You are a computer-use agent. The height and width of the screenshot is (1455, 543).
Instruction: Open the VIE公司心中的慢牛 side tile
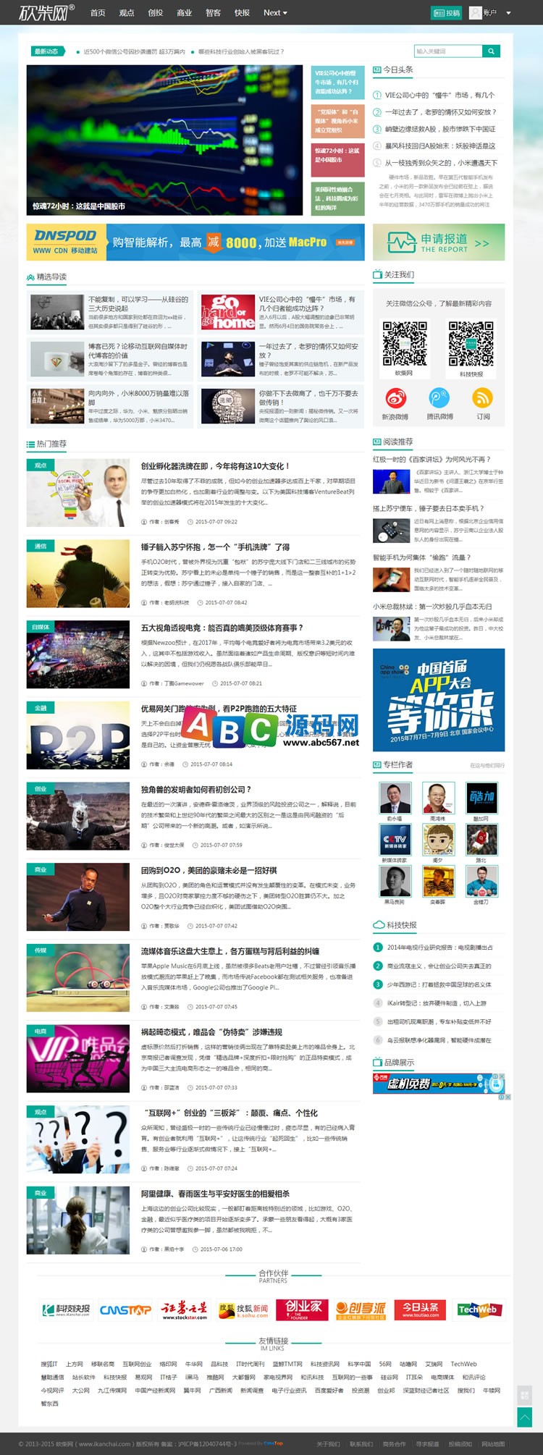pos(337,82)
